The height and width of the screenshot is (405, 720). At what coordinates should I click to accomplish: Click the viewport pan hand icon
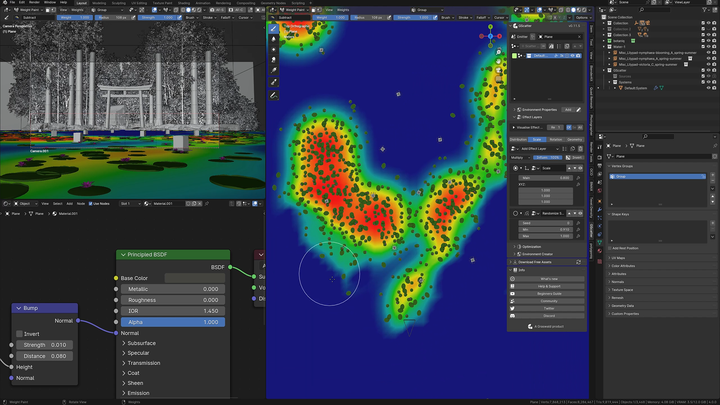point(498,61)
